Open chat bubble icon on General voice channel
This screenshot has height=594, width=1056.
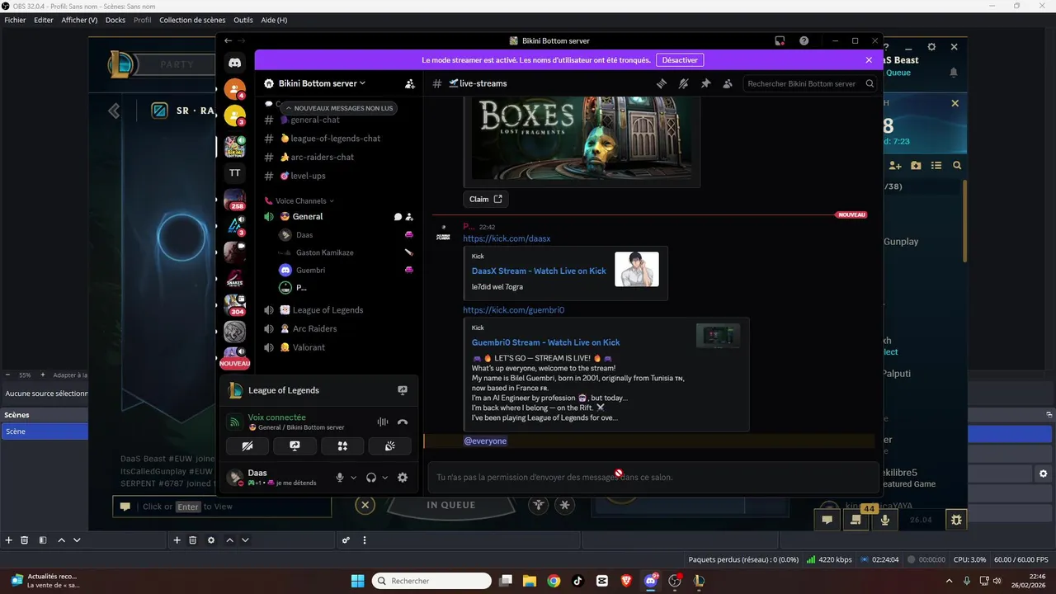click(x=398, y=217)
